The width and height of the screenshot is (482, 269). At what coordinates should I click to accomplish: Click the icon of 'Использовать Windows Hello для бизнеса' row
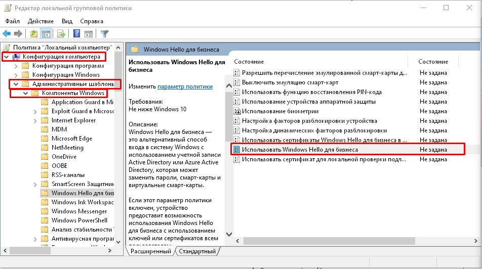pos(237,150)
